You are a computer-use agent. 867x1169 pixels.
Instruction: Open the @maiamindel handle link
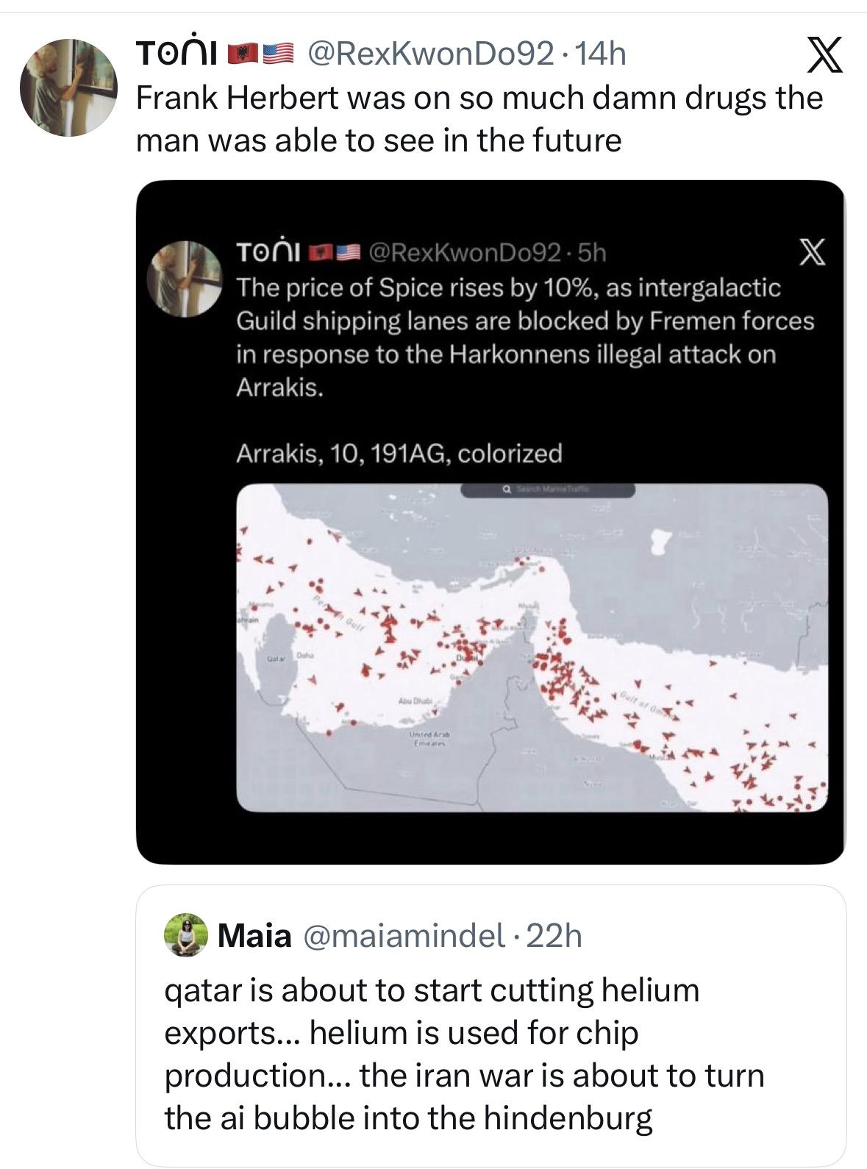pos(403,936)
